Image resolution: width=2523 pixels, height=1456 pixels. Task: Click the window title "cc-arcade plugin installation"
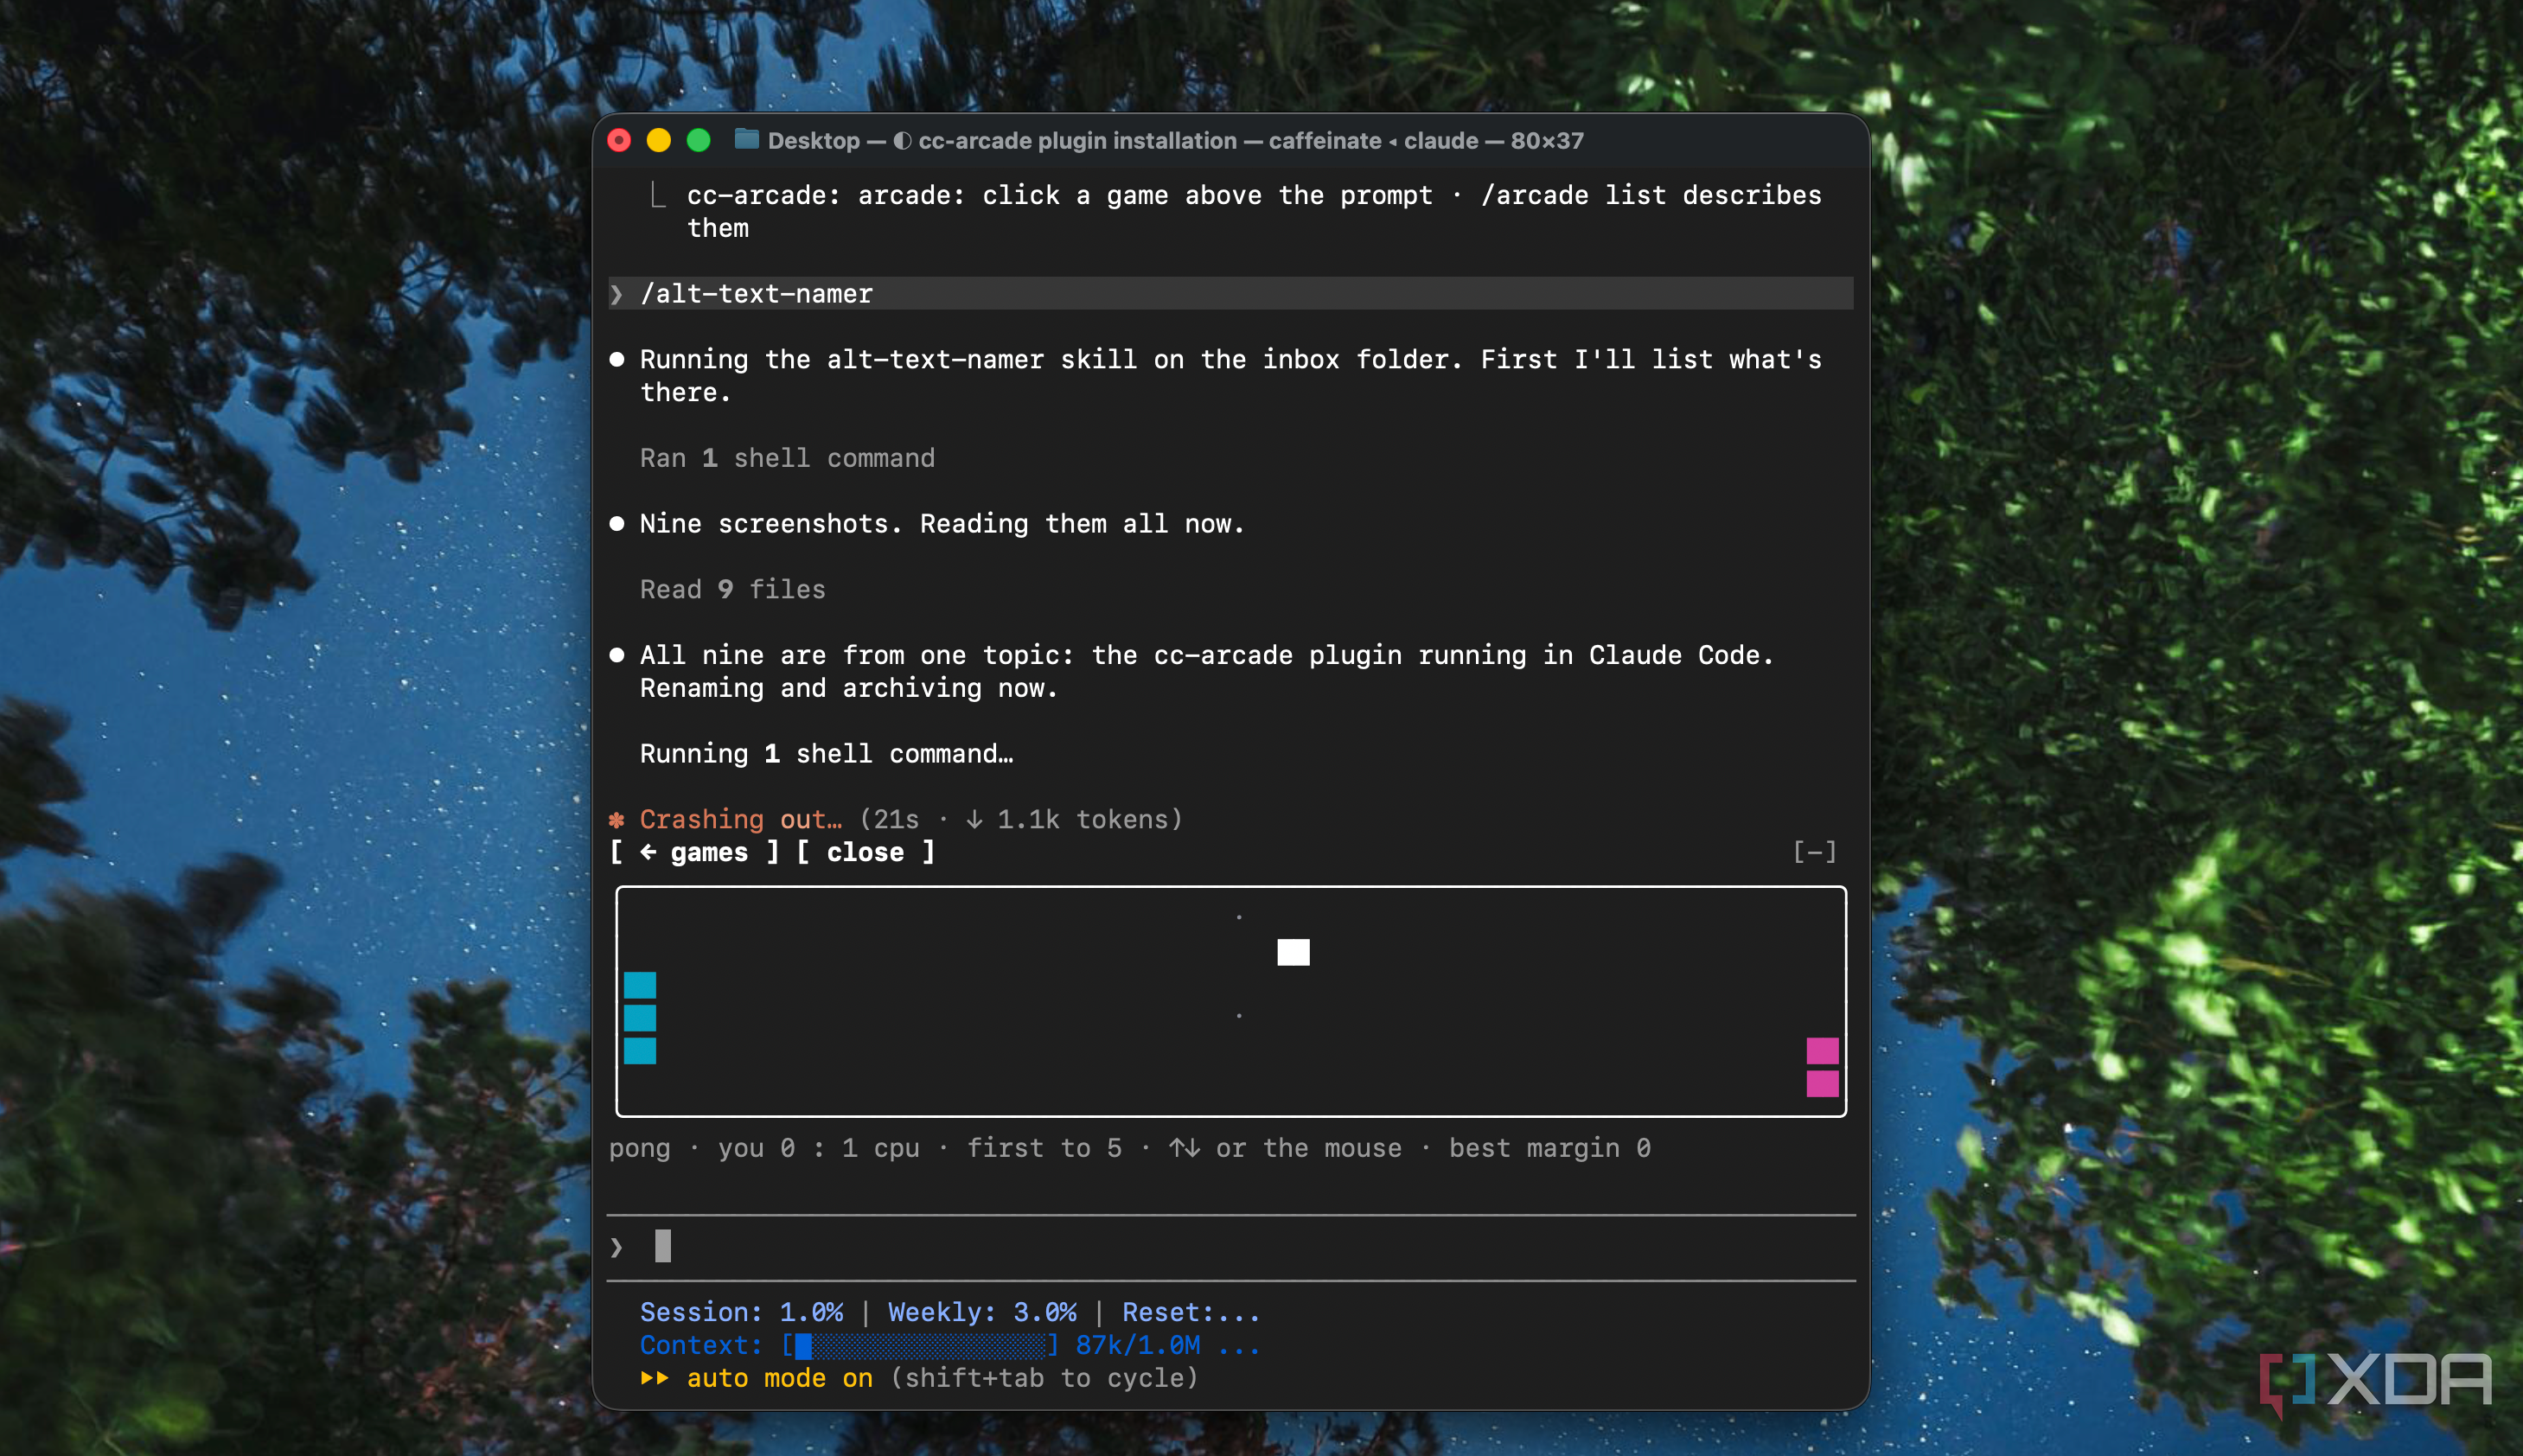(1077, 141)
